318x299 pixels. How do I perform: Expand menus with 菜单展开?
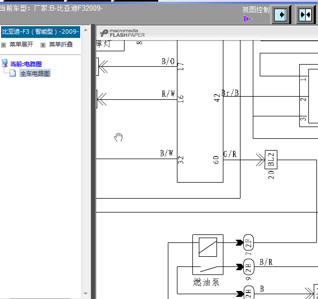pyautogui.click(x=21, y=44)
